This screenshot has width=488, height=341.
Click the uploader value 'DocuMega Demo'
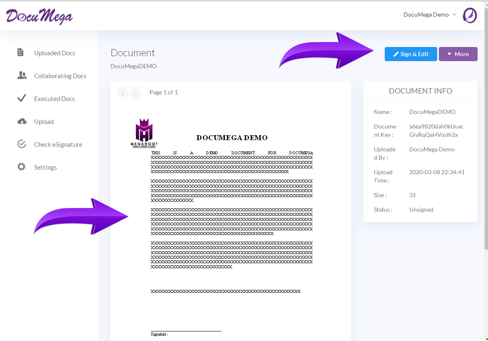(x=432, y=149)
